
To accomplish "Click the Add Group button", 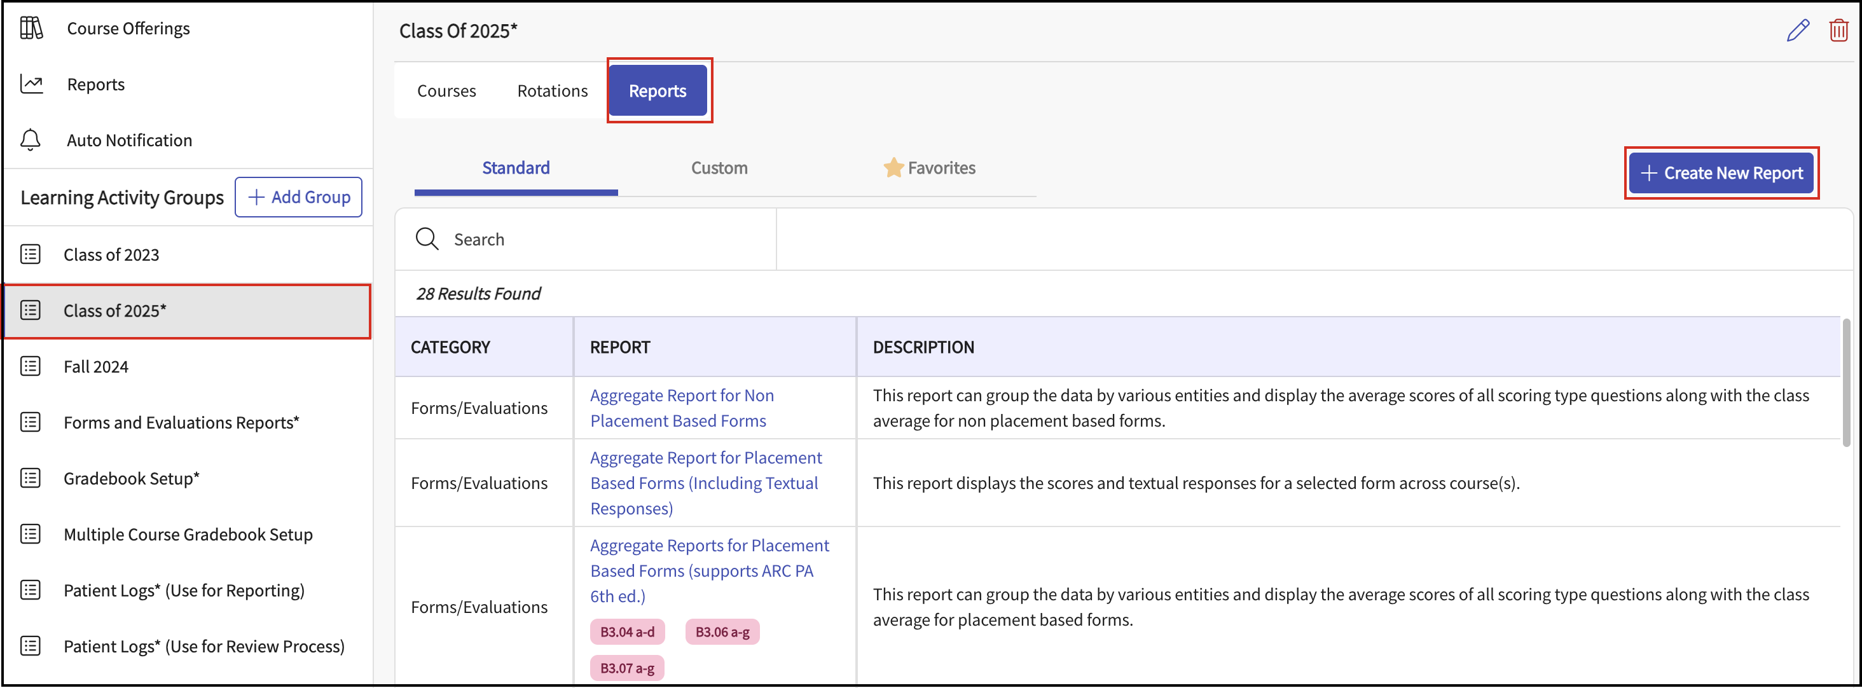I will point(298,197).
